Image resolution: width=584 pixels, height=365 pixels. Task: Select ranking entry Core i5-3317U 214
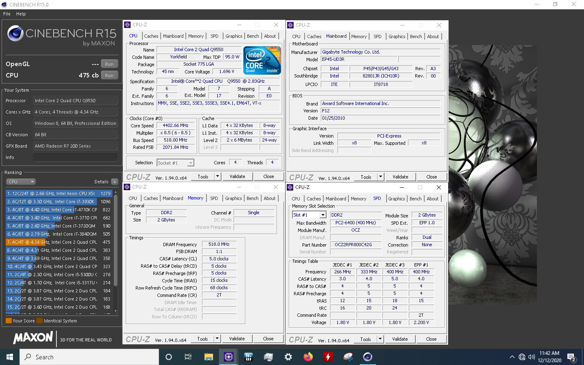coord(59,283)
